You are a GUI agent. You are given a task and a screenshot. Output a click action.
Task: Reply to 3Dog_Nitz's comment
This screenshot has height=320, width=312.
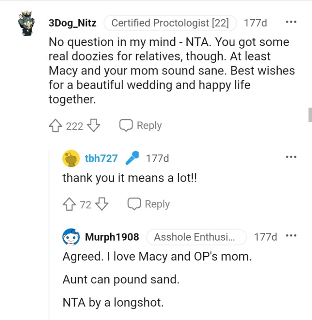pos(140,126)
